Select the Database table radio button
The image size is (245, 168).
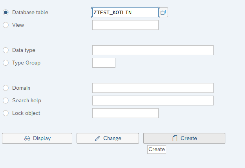5,12
